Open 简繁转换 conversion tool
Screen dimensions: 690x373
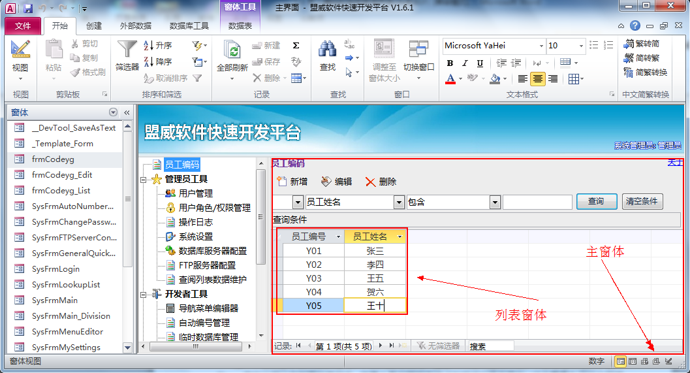646,73
